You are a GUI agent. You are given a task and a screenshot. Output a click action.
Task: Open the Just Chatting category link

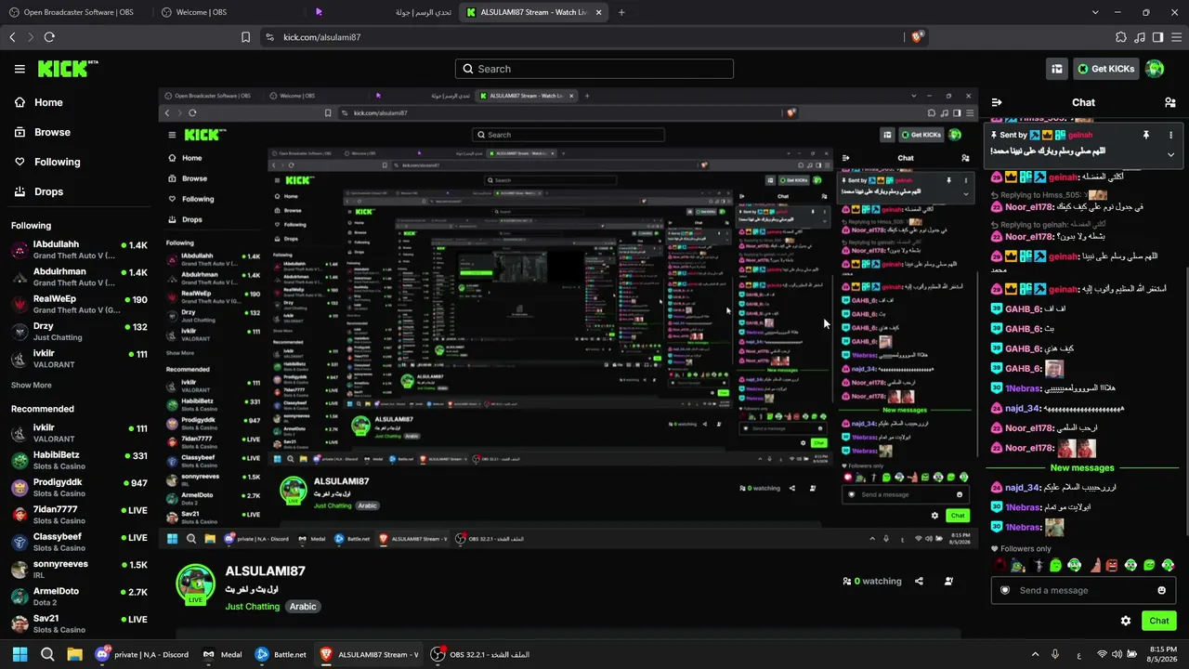(x=252, y=607)
